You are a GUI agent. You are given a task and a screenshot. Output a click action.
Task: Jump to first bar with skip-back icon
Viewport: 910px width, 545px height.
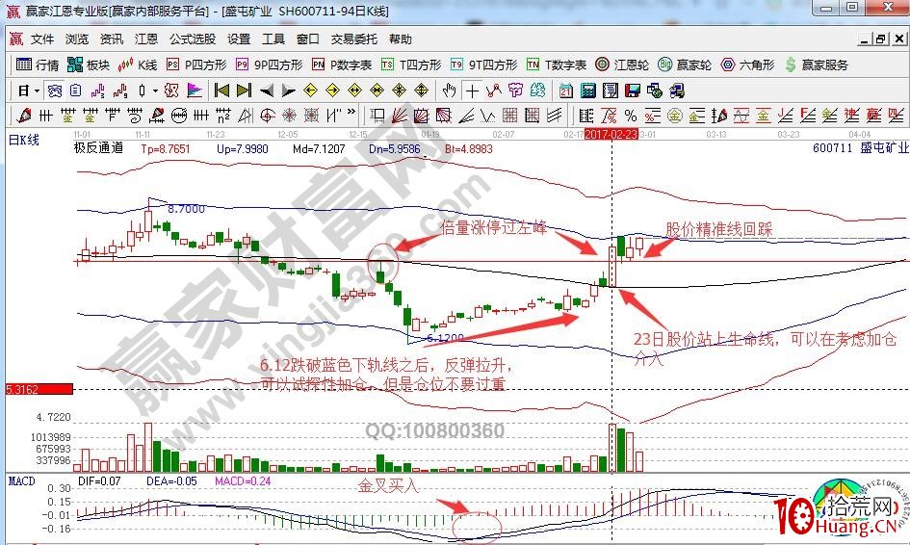(221, 91)
